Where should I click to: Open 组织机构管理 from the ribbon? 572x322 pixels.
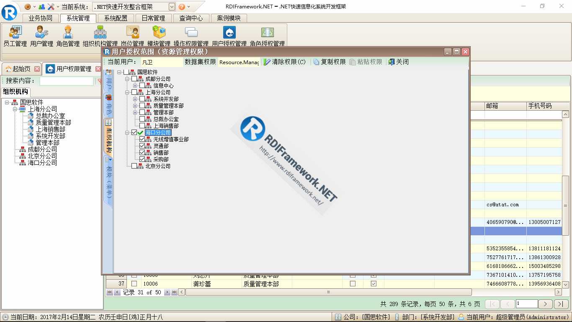pyautogui.click(x=100, y=36)
